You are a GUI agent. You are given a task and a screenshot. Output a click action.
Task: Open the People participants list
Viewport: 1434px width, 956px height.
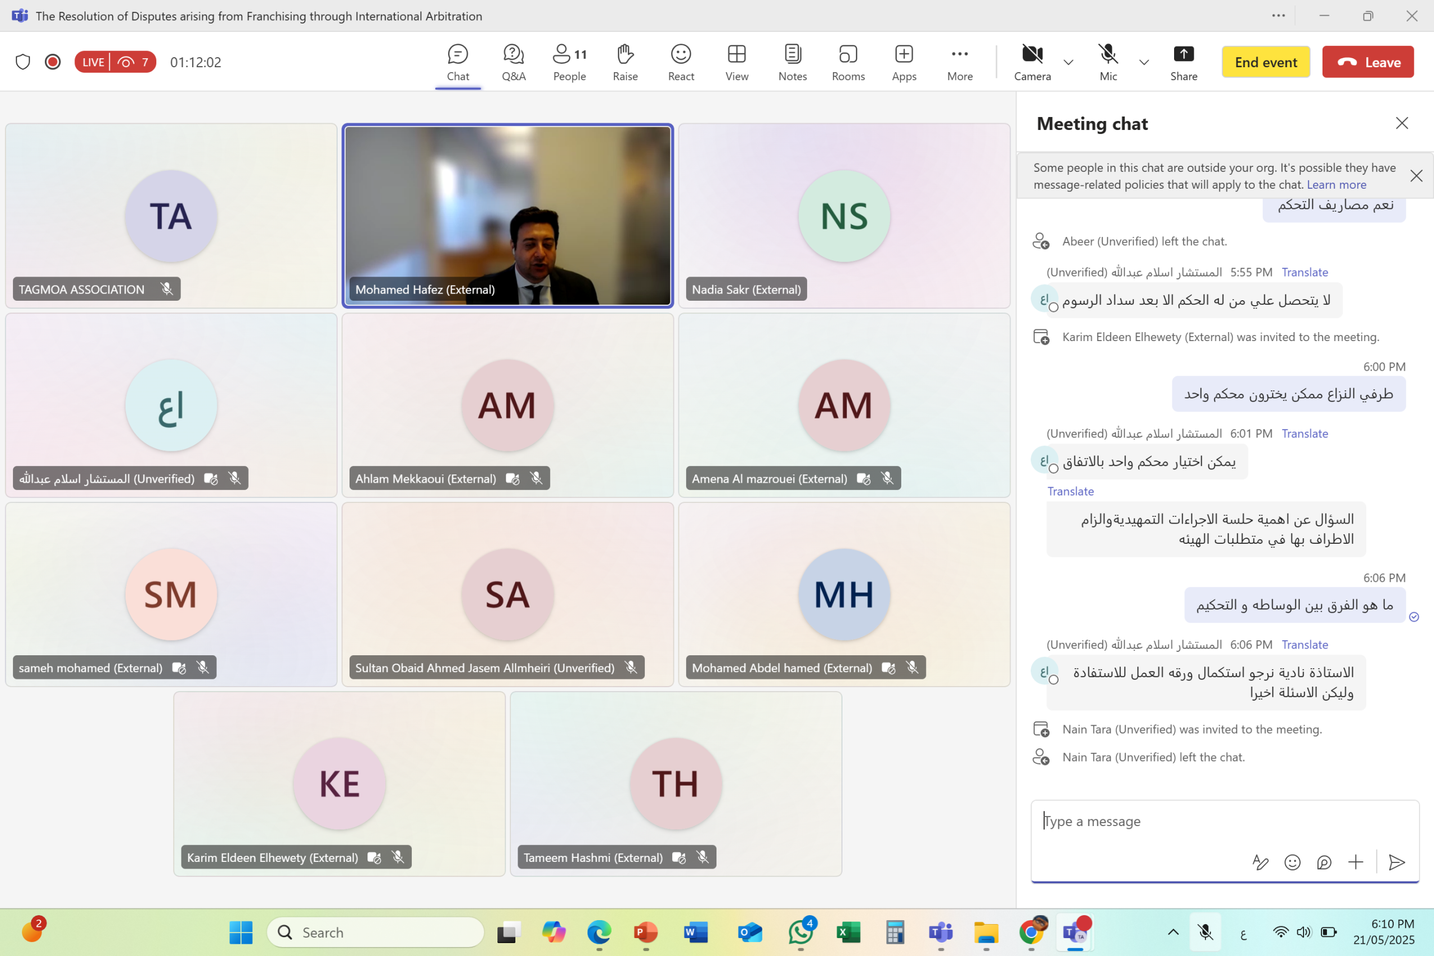pos(569,62)
